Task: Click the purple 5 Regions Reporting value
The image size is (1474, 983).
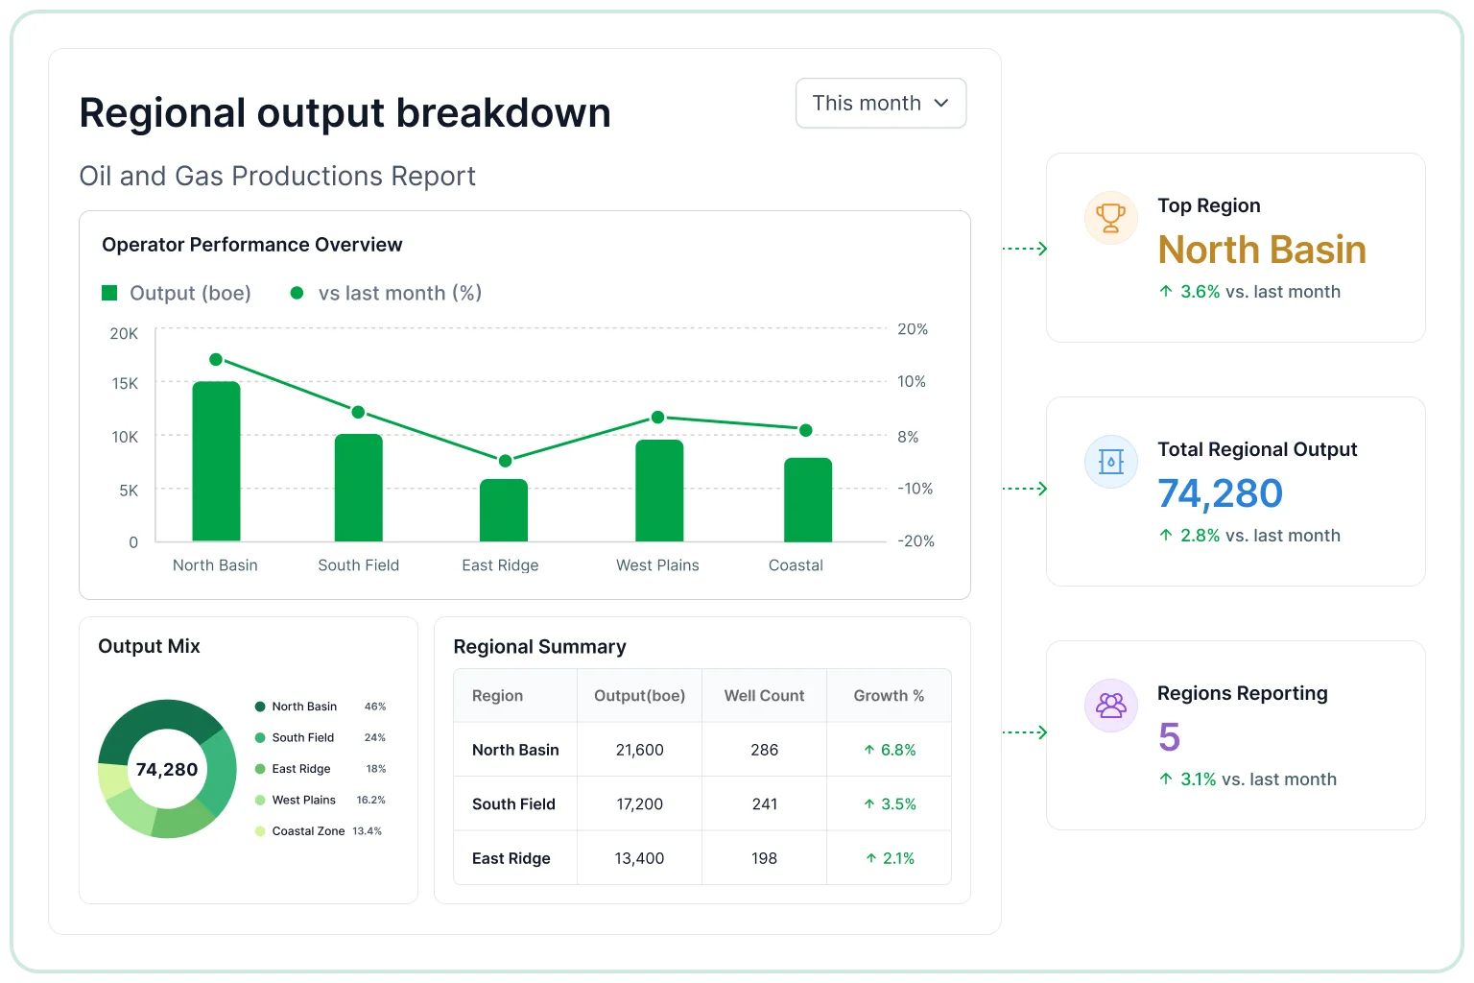Action: click(x=1169, y=737)
